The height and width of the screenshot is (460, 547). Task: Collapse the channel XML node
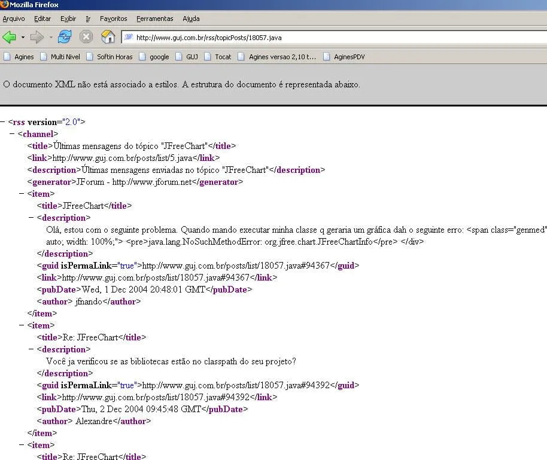[x=13, y=134]
